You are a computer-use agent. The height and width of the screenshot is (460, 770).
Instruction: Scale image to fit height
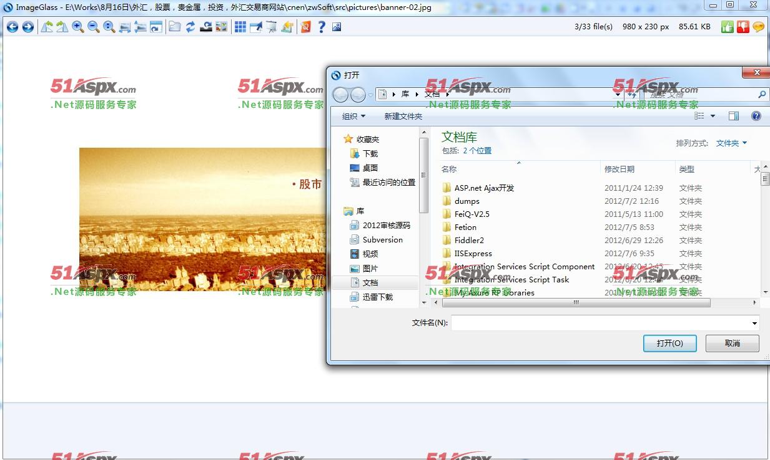pos(141,27)
